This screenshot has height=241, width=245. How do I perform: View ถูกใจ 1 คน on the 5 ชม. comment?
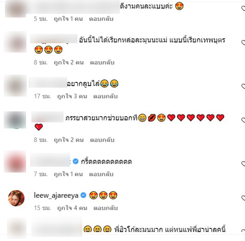pos(68,19)
